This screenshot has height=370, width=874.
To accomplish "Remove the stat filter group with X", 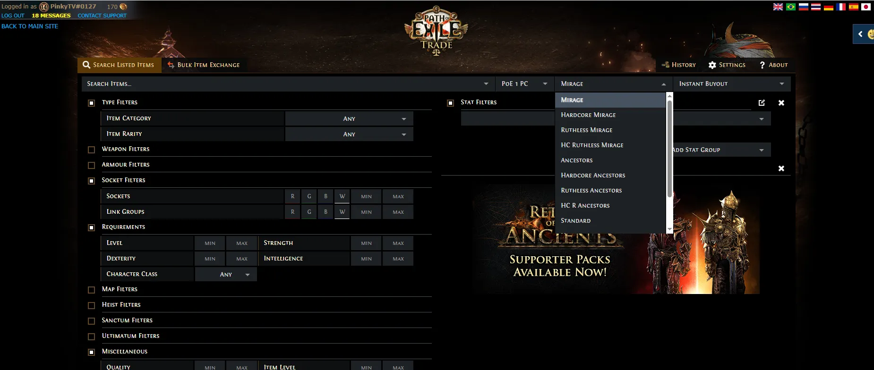I will click(x=781, y=102).
